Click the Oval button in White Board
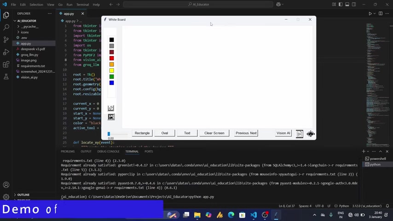 click(x=165, y=133)
